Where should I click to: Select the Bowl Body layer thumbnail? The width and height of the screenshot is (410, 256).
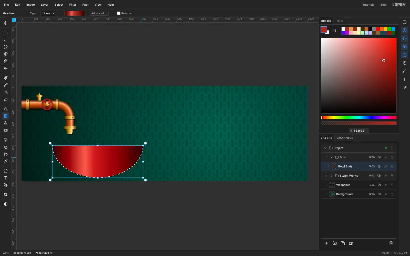[x=334, y=166]
